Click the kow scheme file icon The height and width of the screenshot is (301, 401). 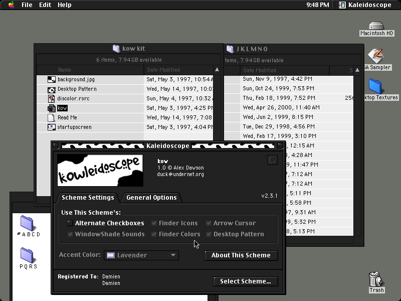[x=52, y=108]
